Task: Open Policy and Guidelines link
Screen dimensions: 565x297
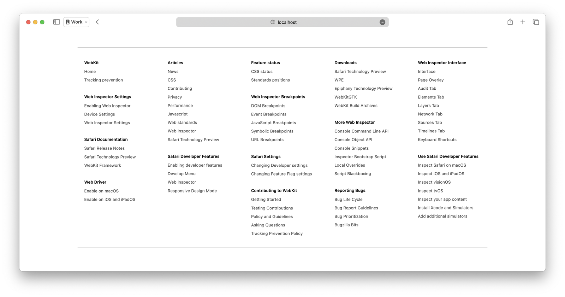Action: pyautogui.click(x=272, y=217)
